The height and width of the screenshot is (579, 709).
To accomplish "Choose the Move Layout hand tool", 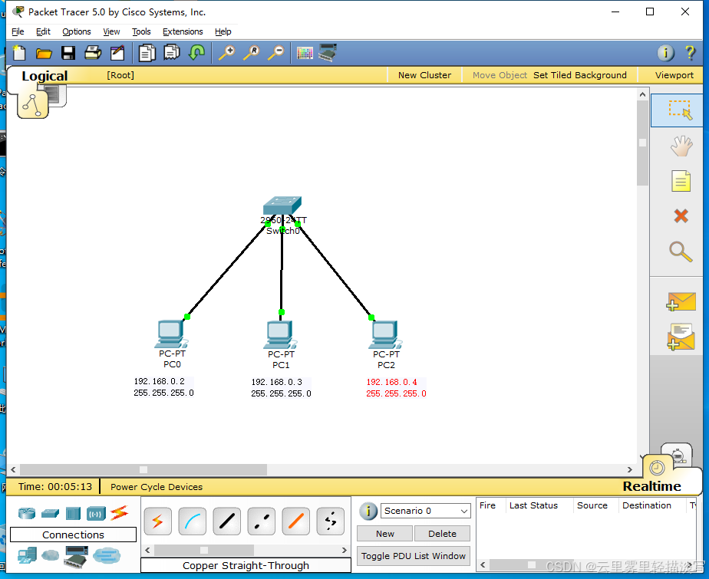I will tap(681, 146).
